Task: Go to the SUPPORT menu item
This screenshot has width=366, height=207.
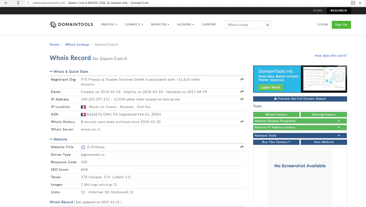Action: 209,24
